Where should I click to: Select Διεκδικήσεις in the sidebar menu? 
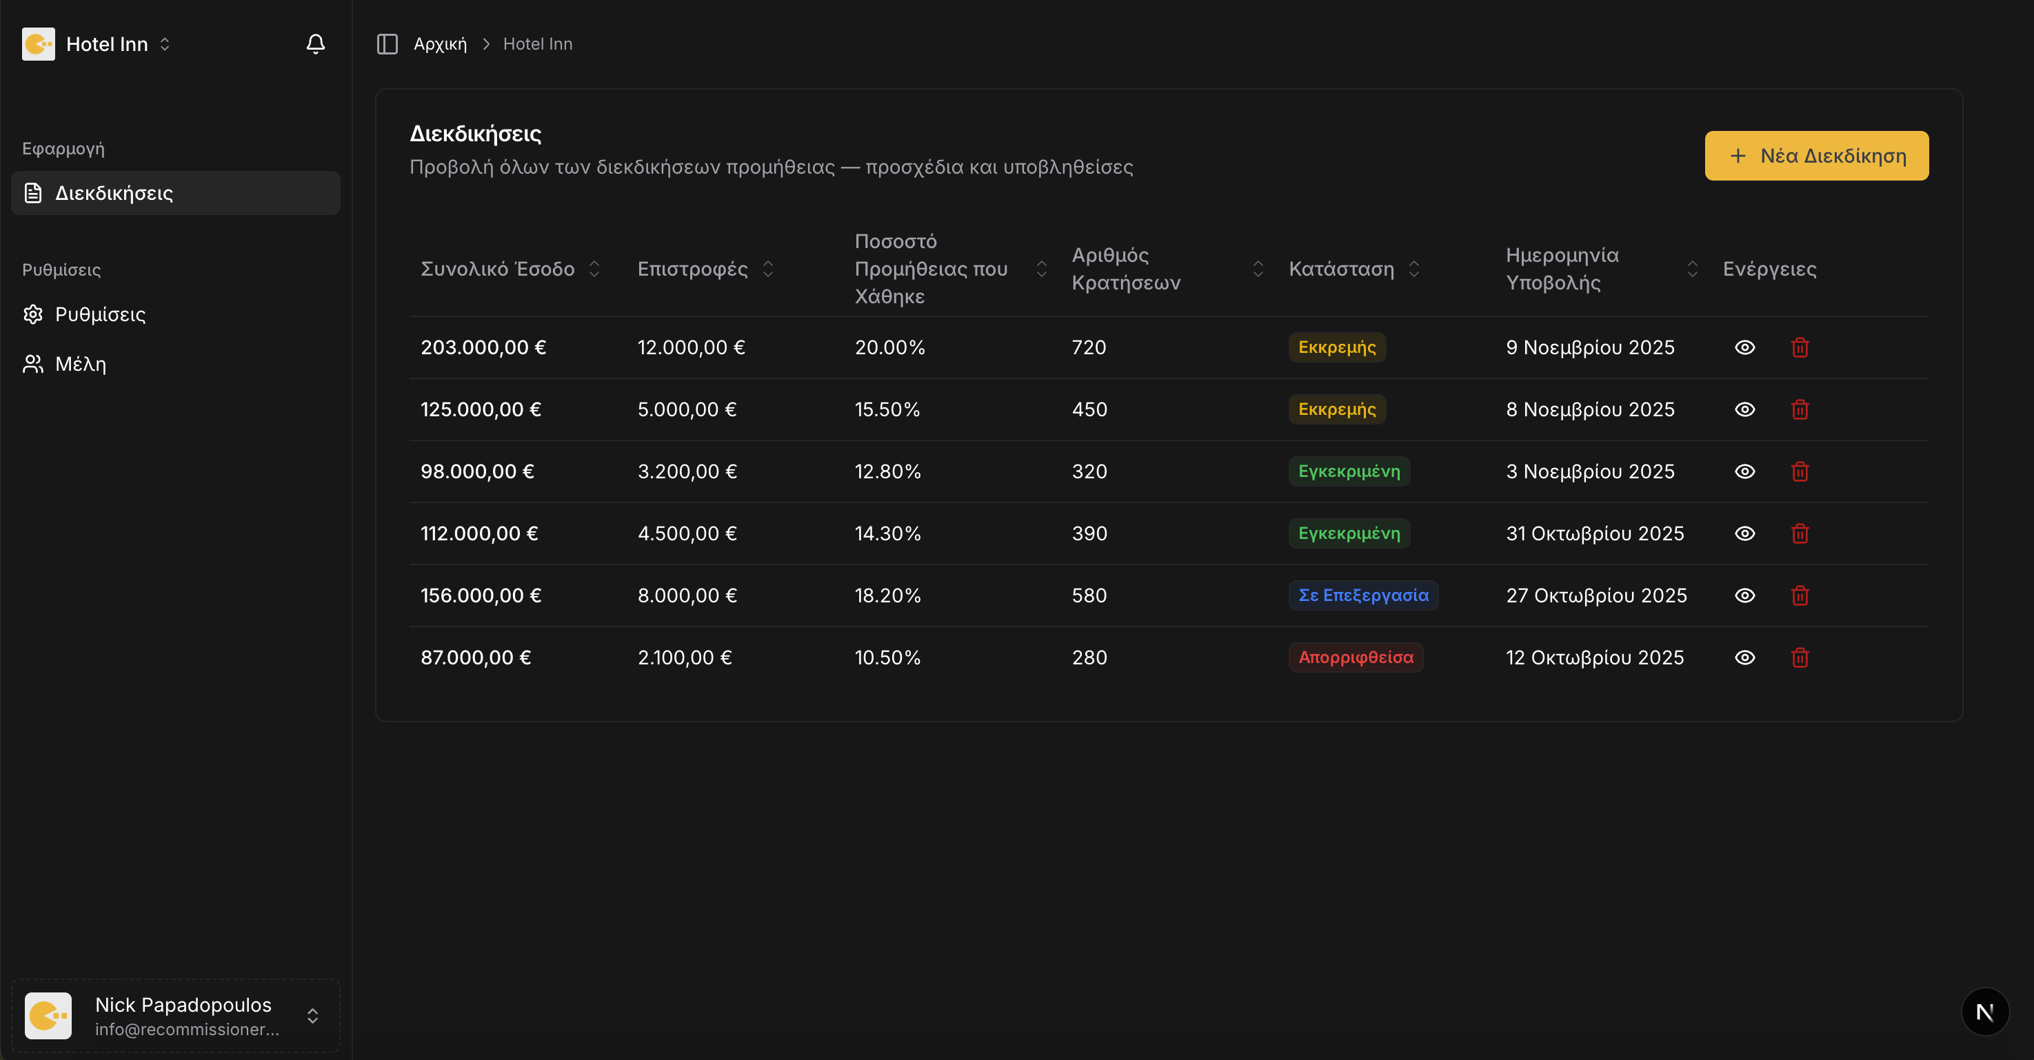(x=113, y=192)
